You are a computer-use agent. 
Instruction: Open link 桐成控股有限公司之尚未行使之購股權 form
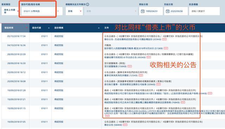142,102
